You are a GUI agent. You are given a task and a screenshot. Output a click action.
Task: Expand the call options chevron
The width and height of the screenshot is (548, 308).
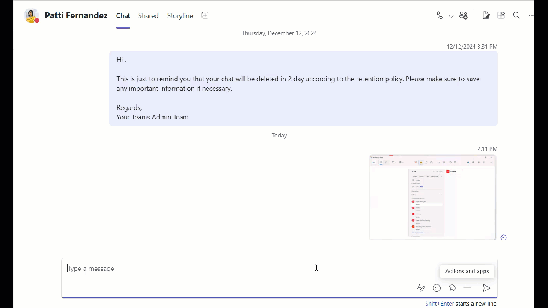click(x=450, y=16)
